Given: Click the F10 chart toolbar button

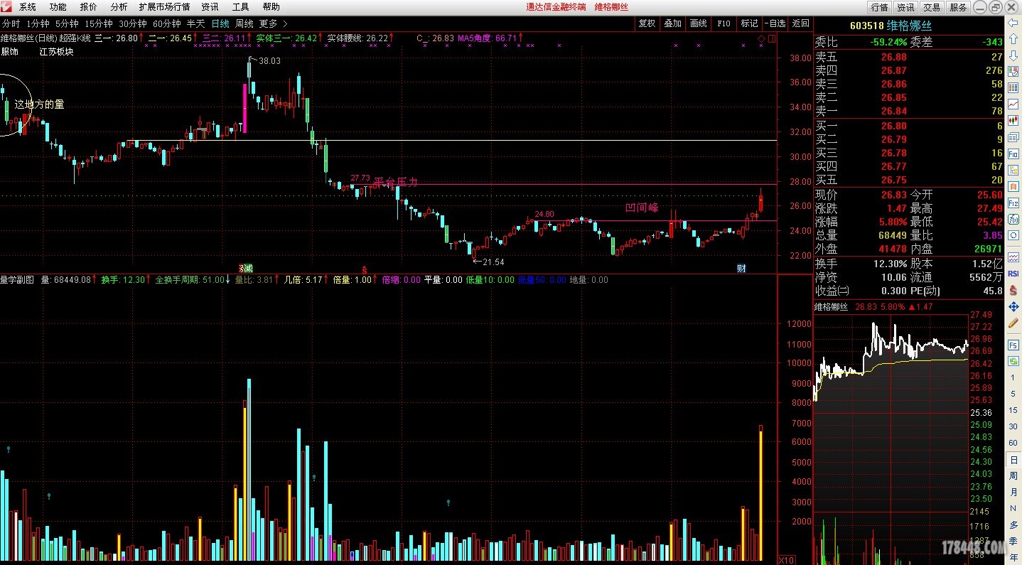Looking at the screenshot, I should (724, 23).
